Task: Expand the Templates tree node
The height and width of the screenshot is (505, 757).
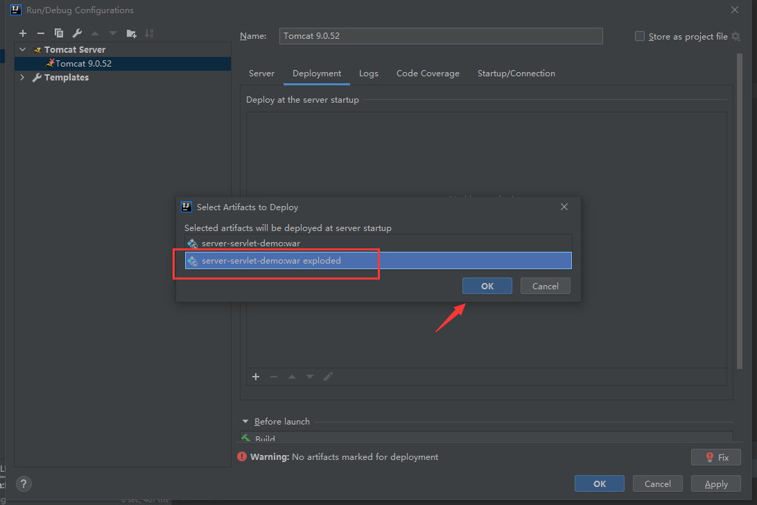Action: 22,77
